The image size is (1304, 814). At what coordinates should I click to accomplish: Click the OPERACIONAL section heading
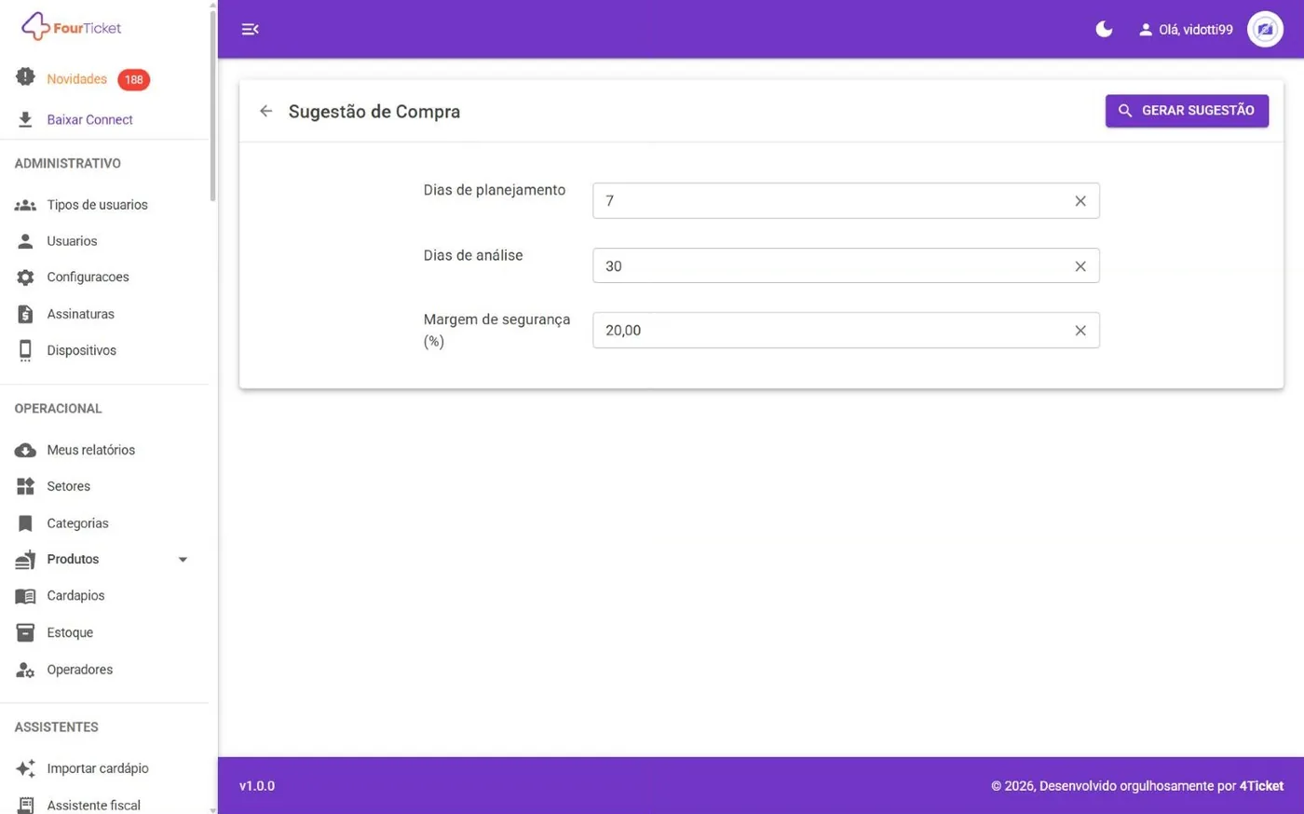tap(58, 409)
